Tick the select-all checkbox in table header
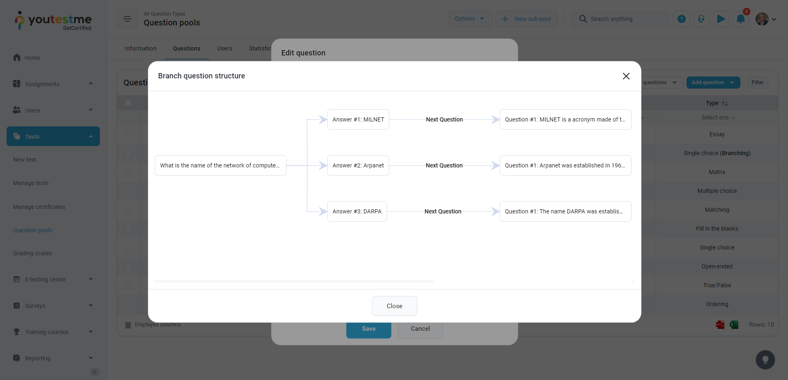The width and height of the screenshot is (788, 380). (x=128, y=103)
